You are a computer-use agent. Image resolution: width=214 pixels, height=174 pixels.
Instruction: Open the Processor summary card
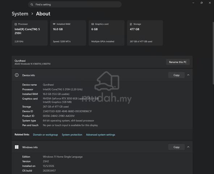[x=30, y=33]
